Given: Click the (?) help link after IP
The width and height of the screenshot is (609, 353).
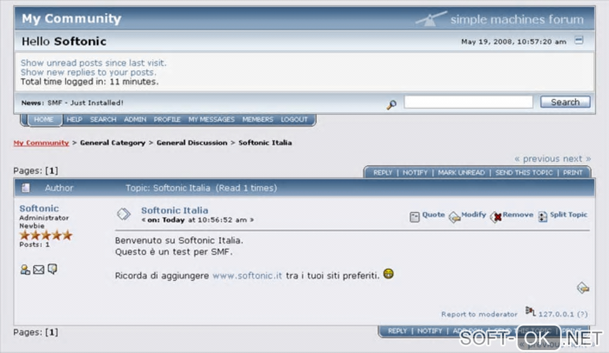Looking at the screenshot, I should (x=582, y=314).
